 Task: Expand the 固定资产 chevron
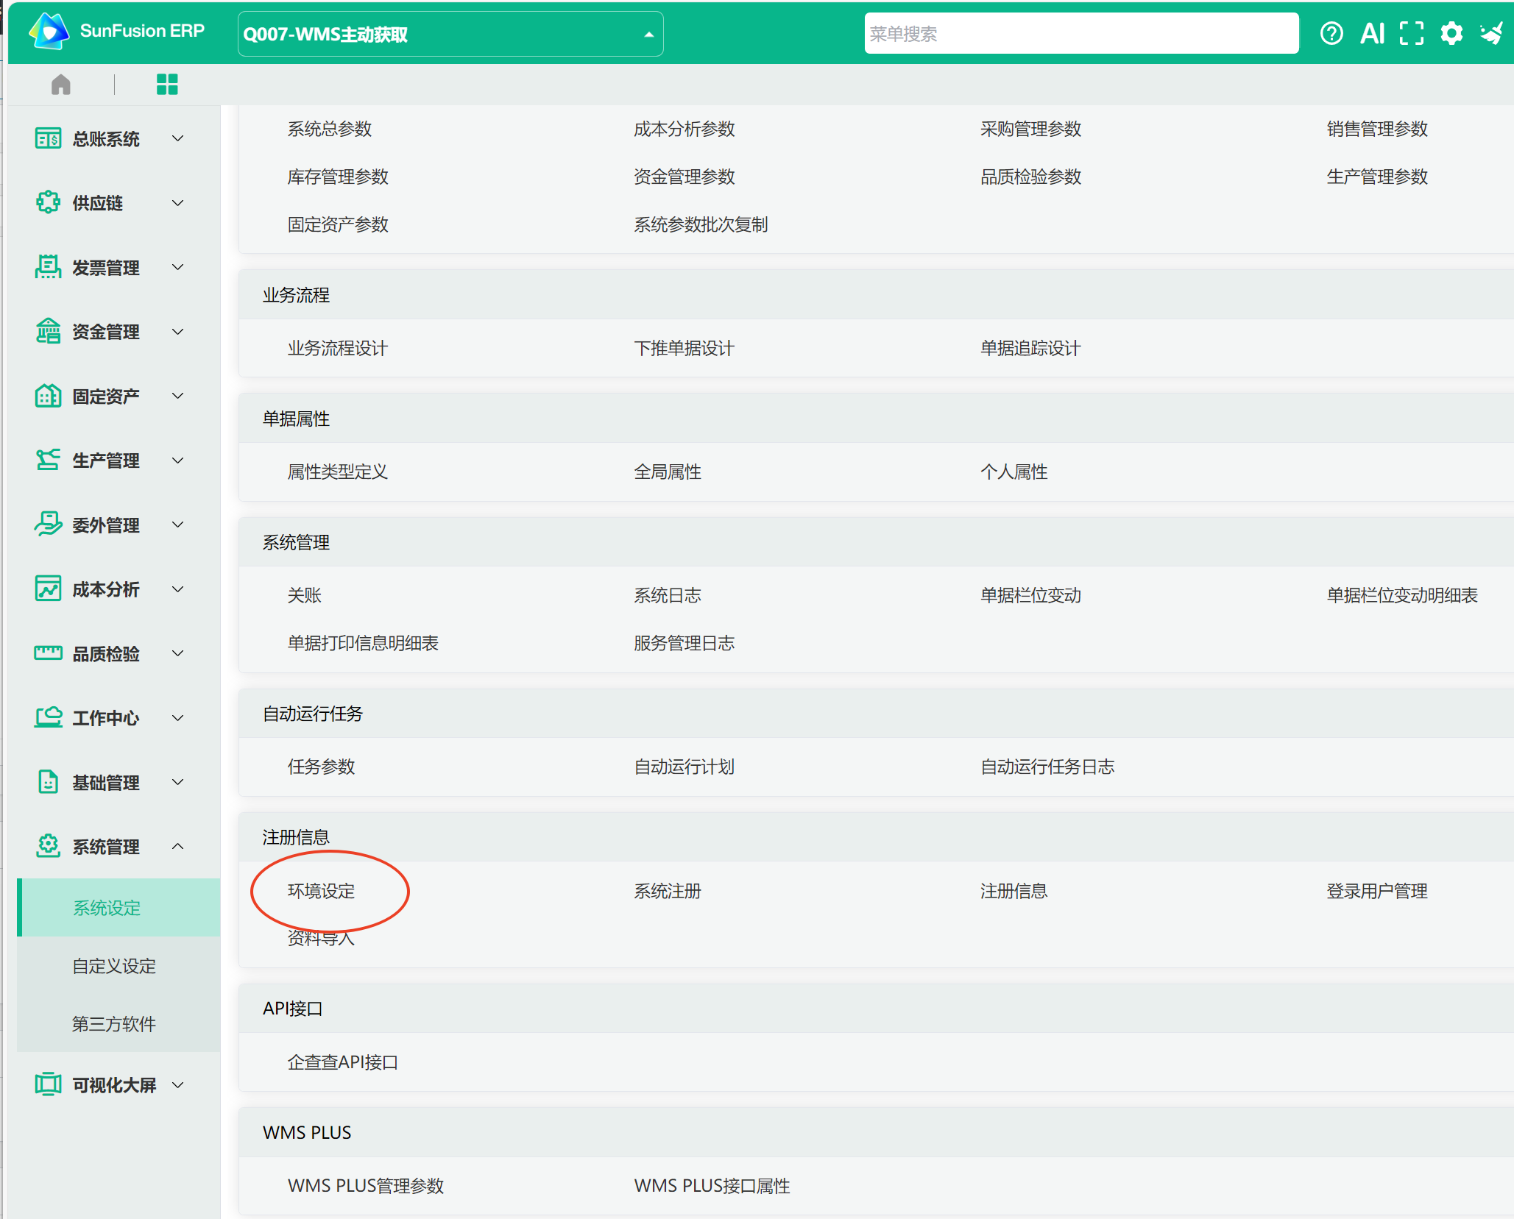click(x=177, y=396)
